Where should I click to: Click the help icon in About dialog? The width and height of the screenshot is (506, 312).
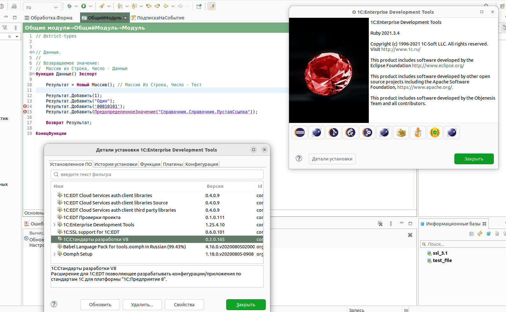click(x=299, y=158)
